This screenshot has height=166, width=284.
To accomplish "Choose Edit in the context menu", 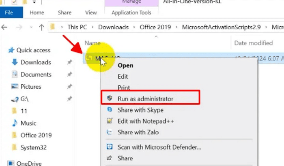I will [123, 76].
